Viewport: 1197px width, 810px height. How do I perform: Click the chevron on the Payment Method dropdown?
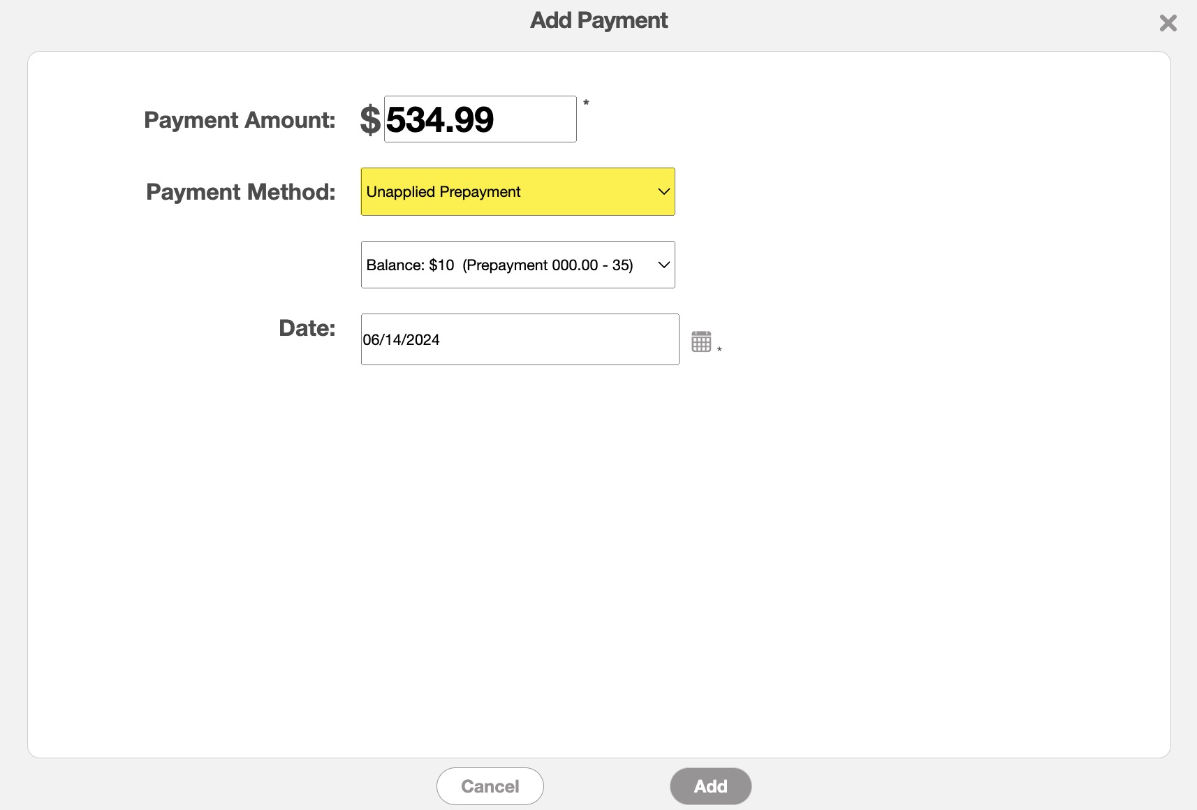pyautogui.click(x=663, y=192)
